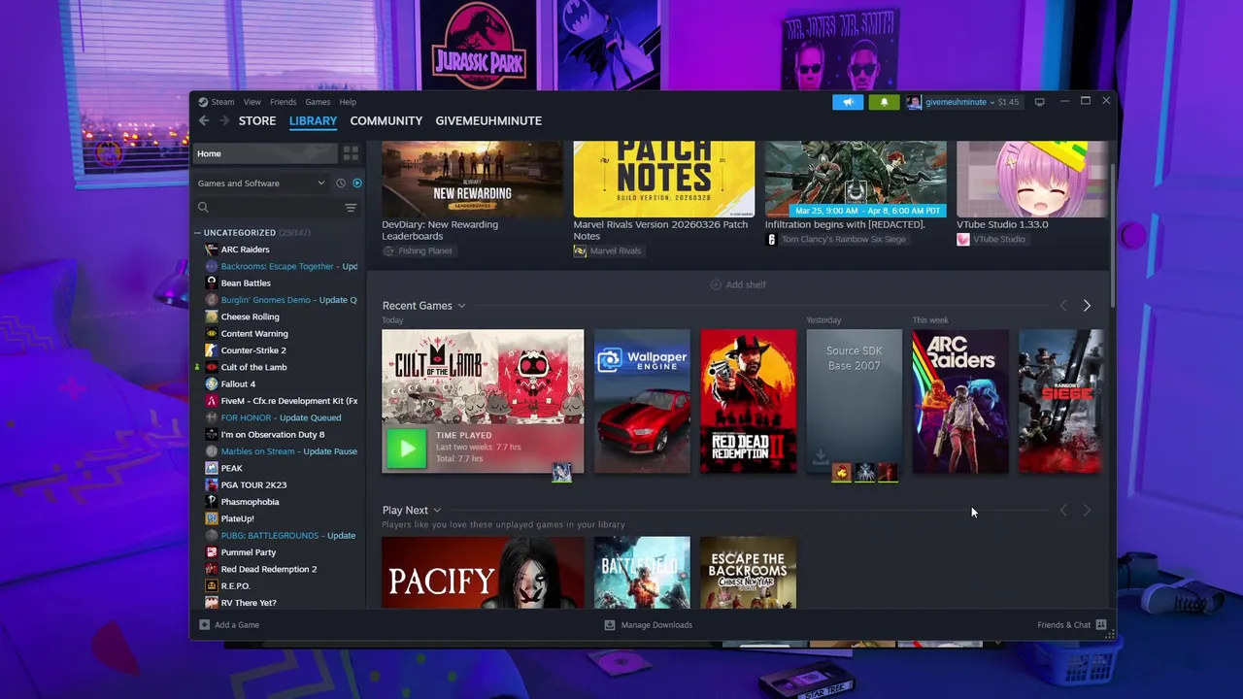Image resolution: width=1243 pixels, height=699 pixels.
Task: Open the green bell notifications button
Action: (884, 102)
